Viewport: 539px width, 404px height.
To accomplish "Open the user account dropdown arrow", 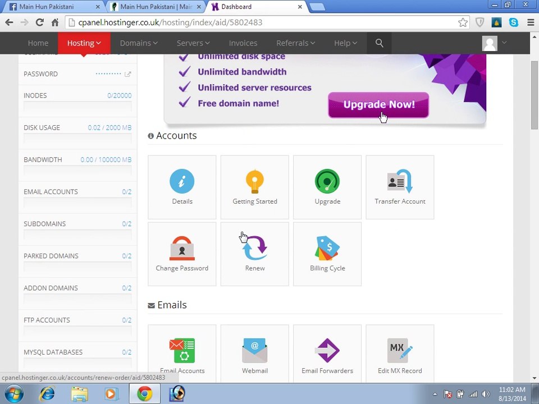I will (x=504, y=43).
